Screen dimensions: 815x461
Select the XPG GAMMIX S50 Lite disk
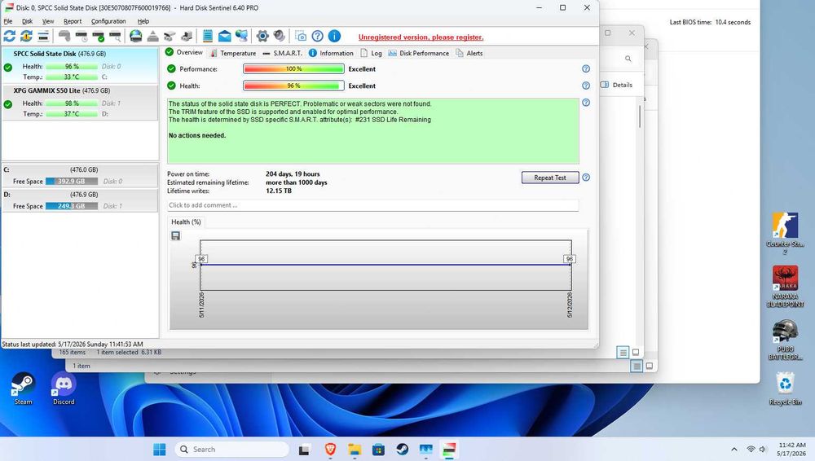[x=80, y=103]
